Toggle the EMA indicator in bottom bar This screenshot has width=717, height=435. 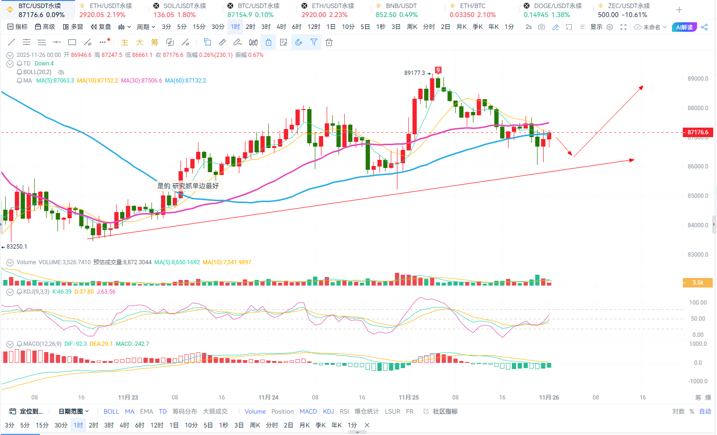[x=146, y=411]
